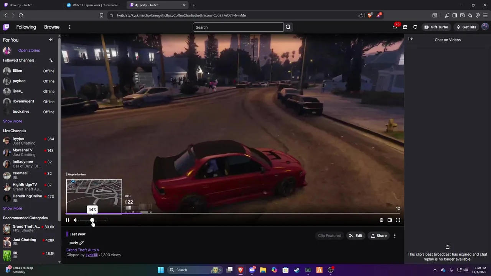Open whispers chat bubble icon
Viewport: 491px width, 276px height.
(x=415, y=27)
